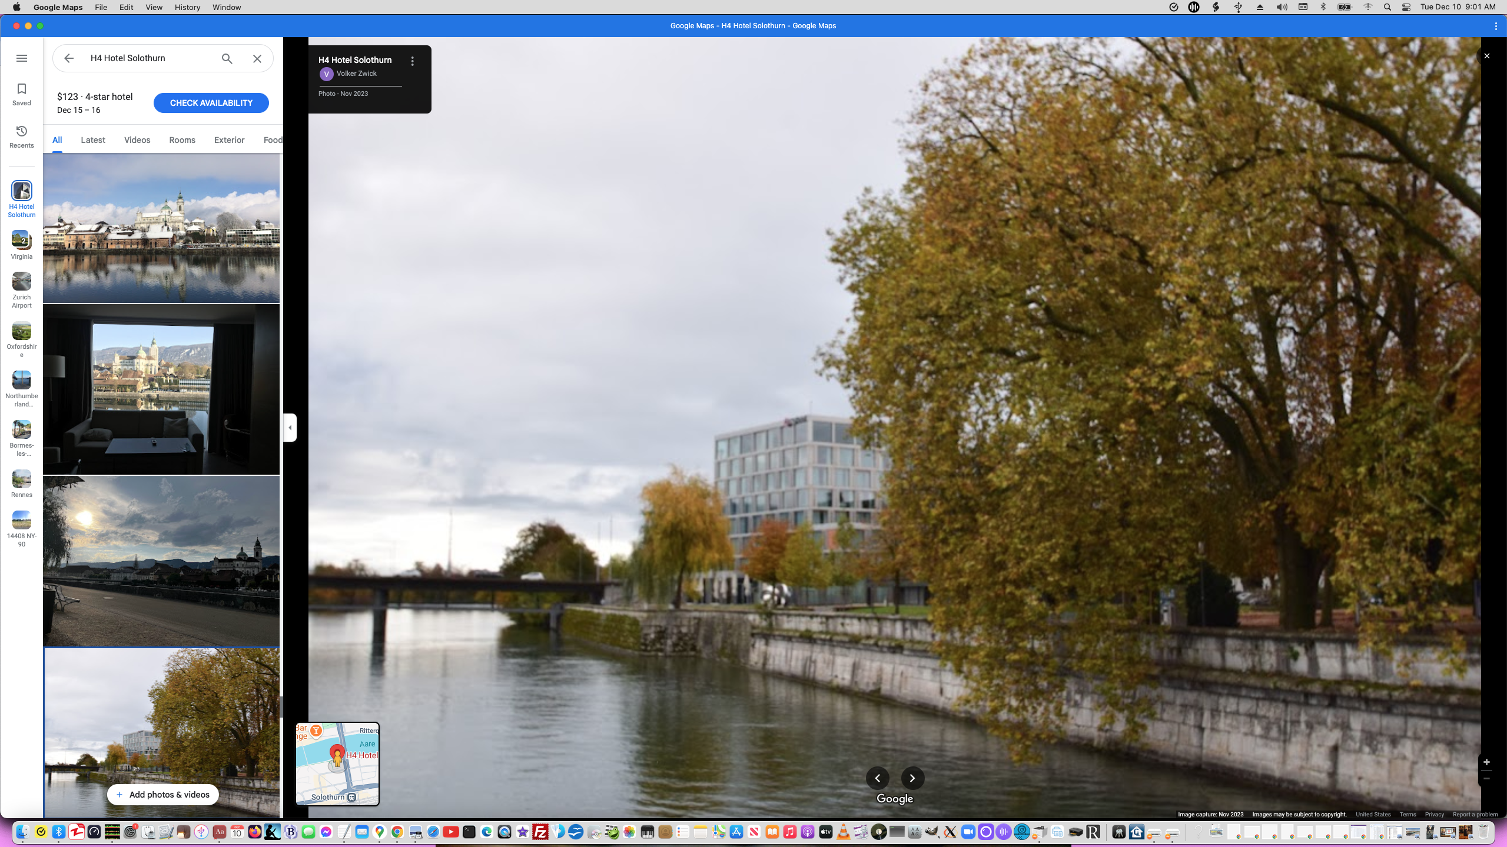Switch to the Exterior tab
This screenshot has height=847, width=1507.
[229, 140]
